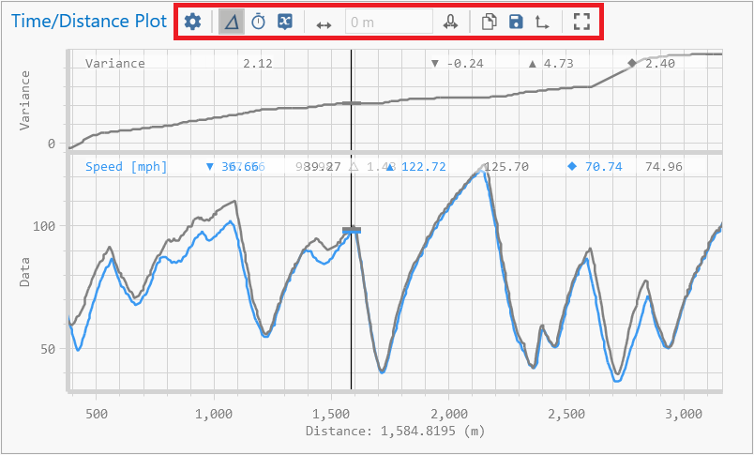Click the math channel icon in toolbar
This screenshot has width=754, height=455.
(285, 22)
